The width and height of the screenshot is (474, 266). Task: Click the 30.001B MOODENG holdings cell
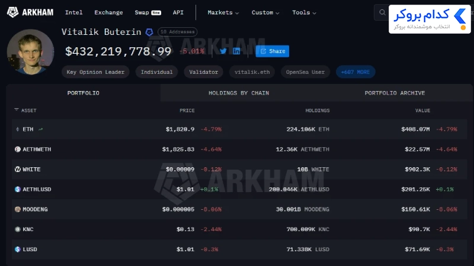[x=303, y=209]
